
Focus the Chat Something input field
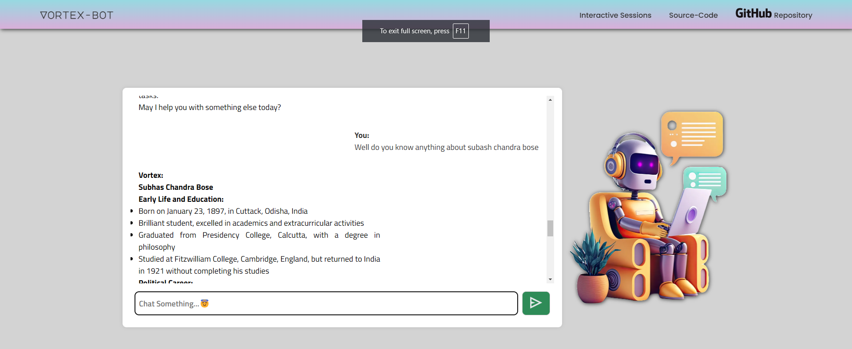tap(326, 303)
